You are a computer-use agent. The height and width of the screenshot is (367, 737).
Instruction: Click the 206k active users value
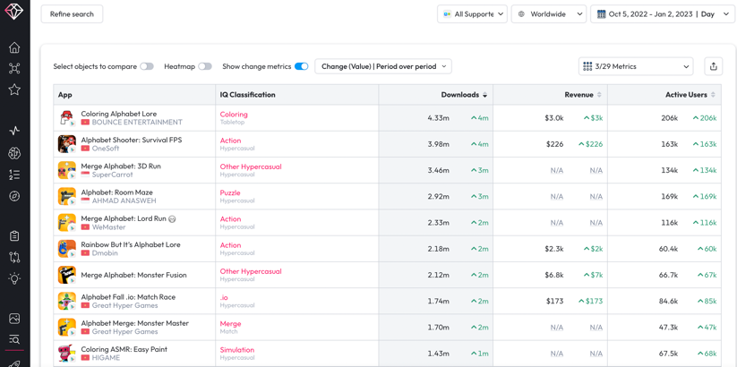point(669,118)
